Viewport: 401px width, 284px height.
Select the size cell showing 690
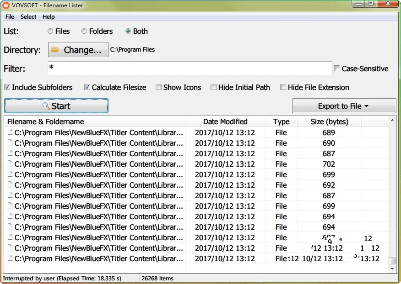tap(329, 143)
